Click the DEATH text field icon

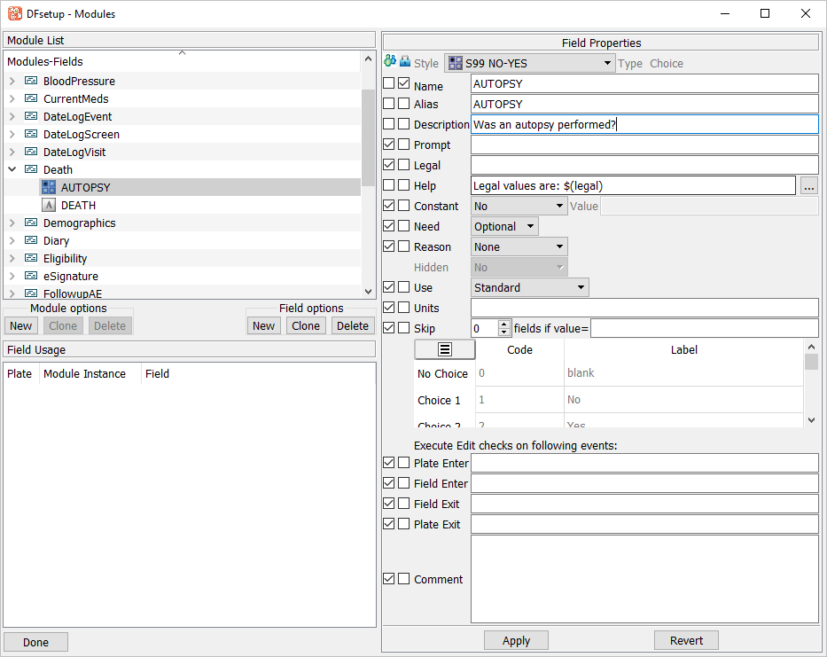coord(49,205)
